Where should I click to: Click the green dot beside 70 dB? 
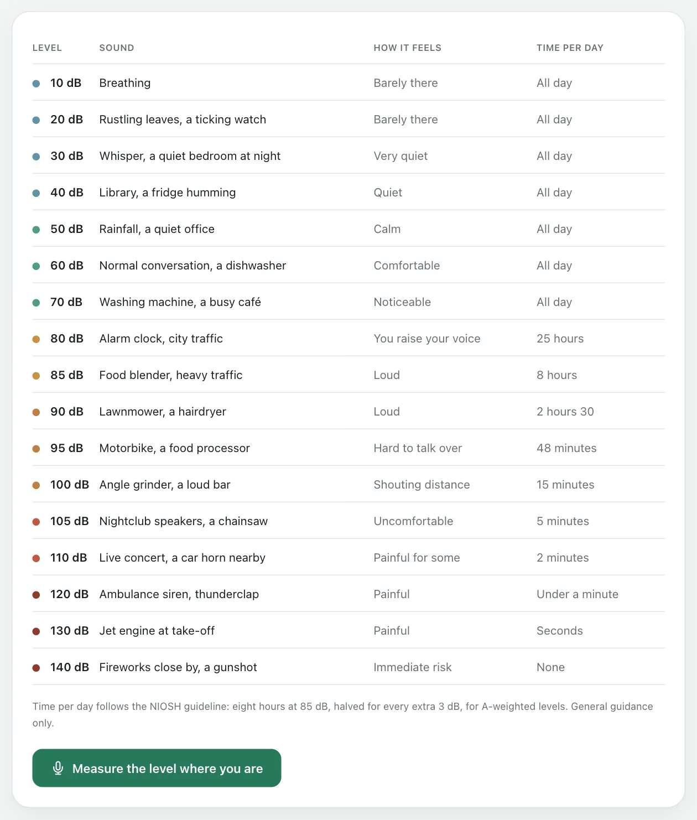(37, 303)
